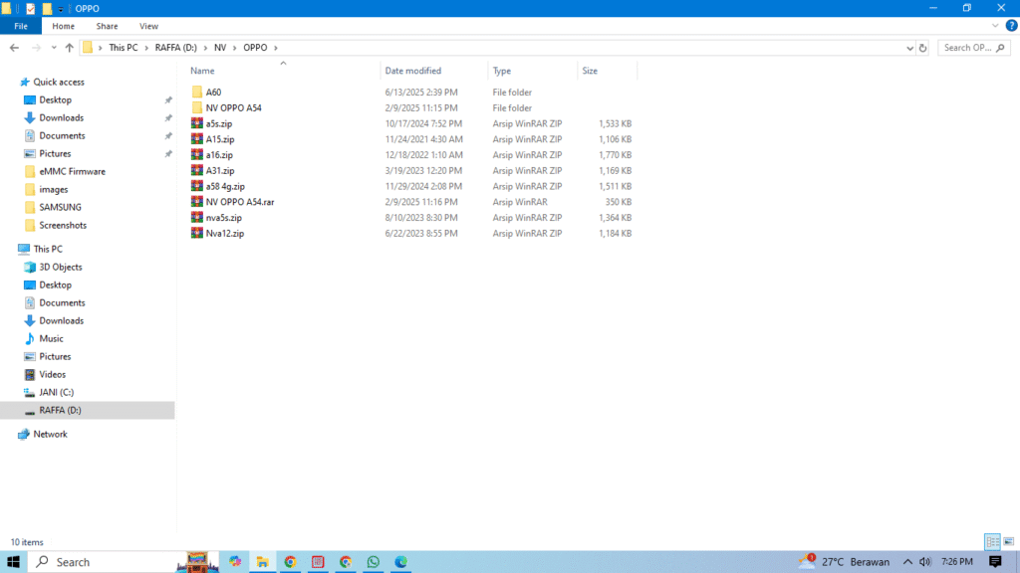
Task: Select the a5s.zip archive icon
Action: [x=197, y=123]
